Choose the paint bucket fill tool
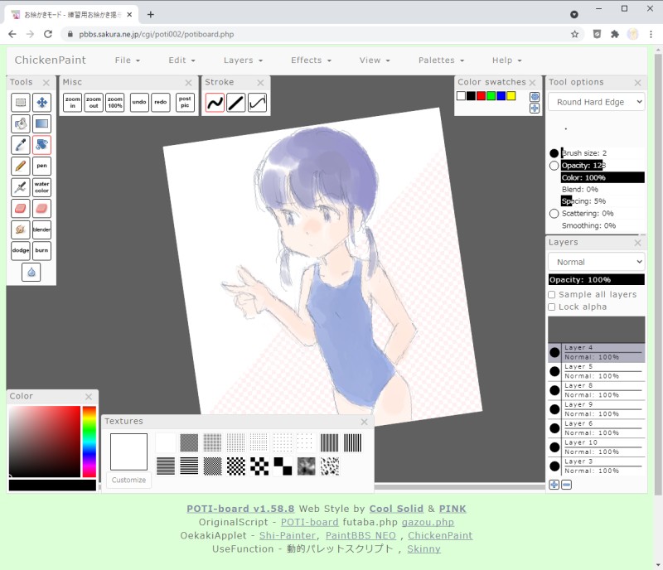This screenshot has width=663, height=570. pyautogui.click(x=20, y=123)
